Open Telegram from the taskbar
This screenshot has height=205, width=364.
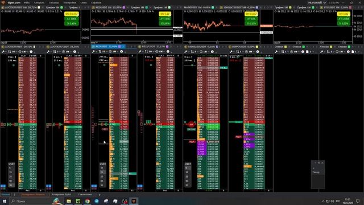[x=97, y=201]
